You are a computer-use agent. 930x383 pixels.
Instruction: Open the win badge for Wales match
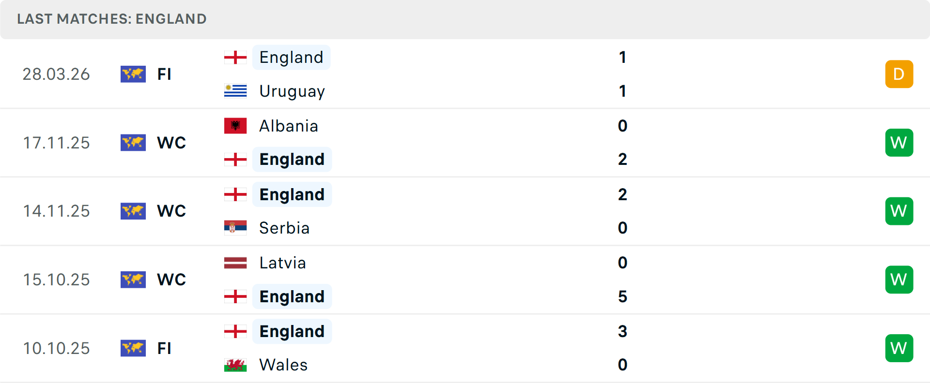click(899, 348)
